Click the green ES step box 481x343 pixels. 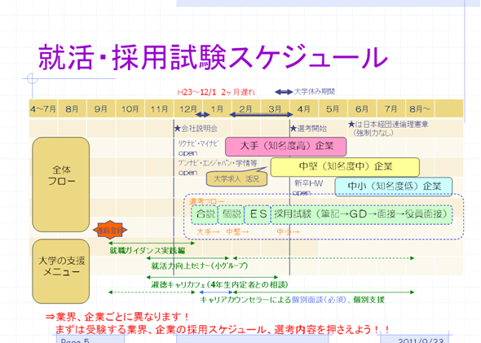tap(258, 214)
